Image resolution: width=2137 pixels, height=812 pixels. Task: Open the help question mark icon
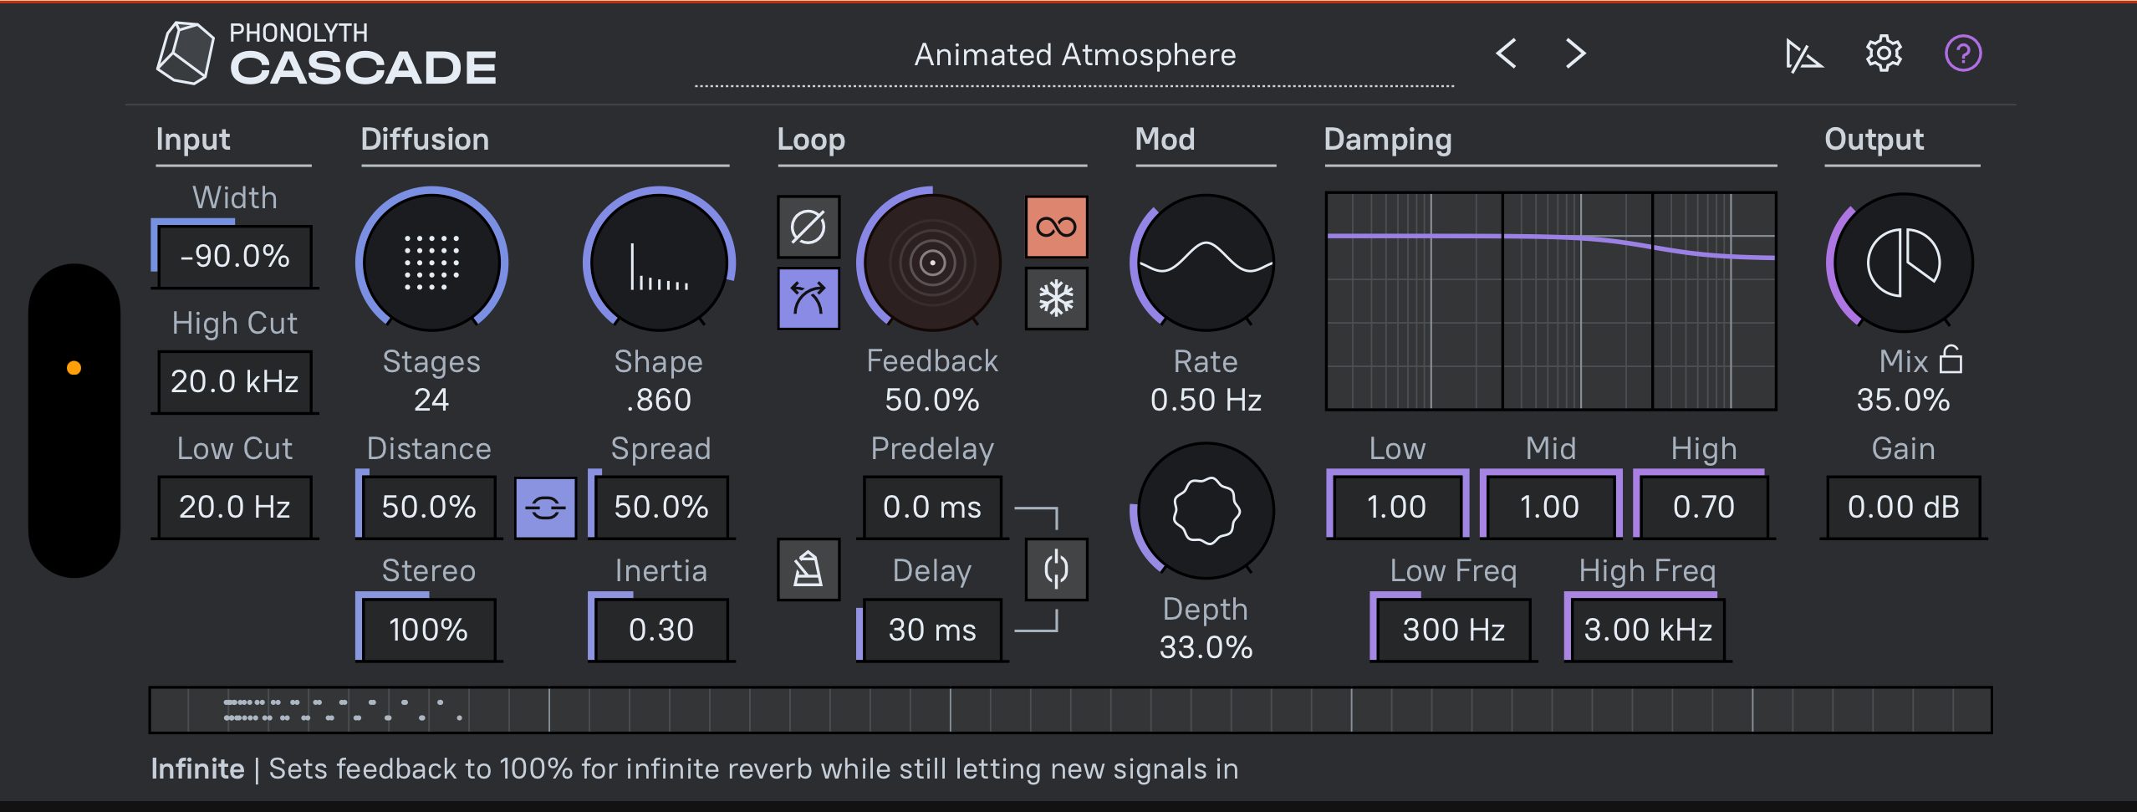click(x=1963, y=54)
